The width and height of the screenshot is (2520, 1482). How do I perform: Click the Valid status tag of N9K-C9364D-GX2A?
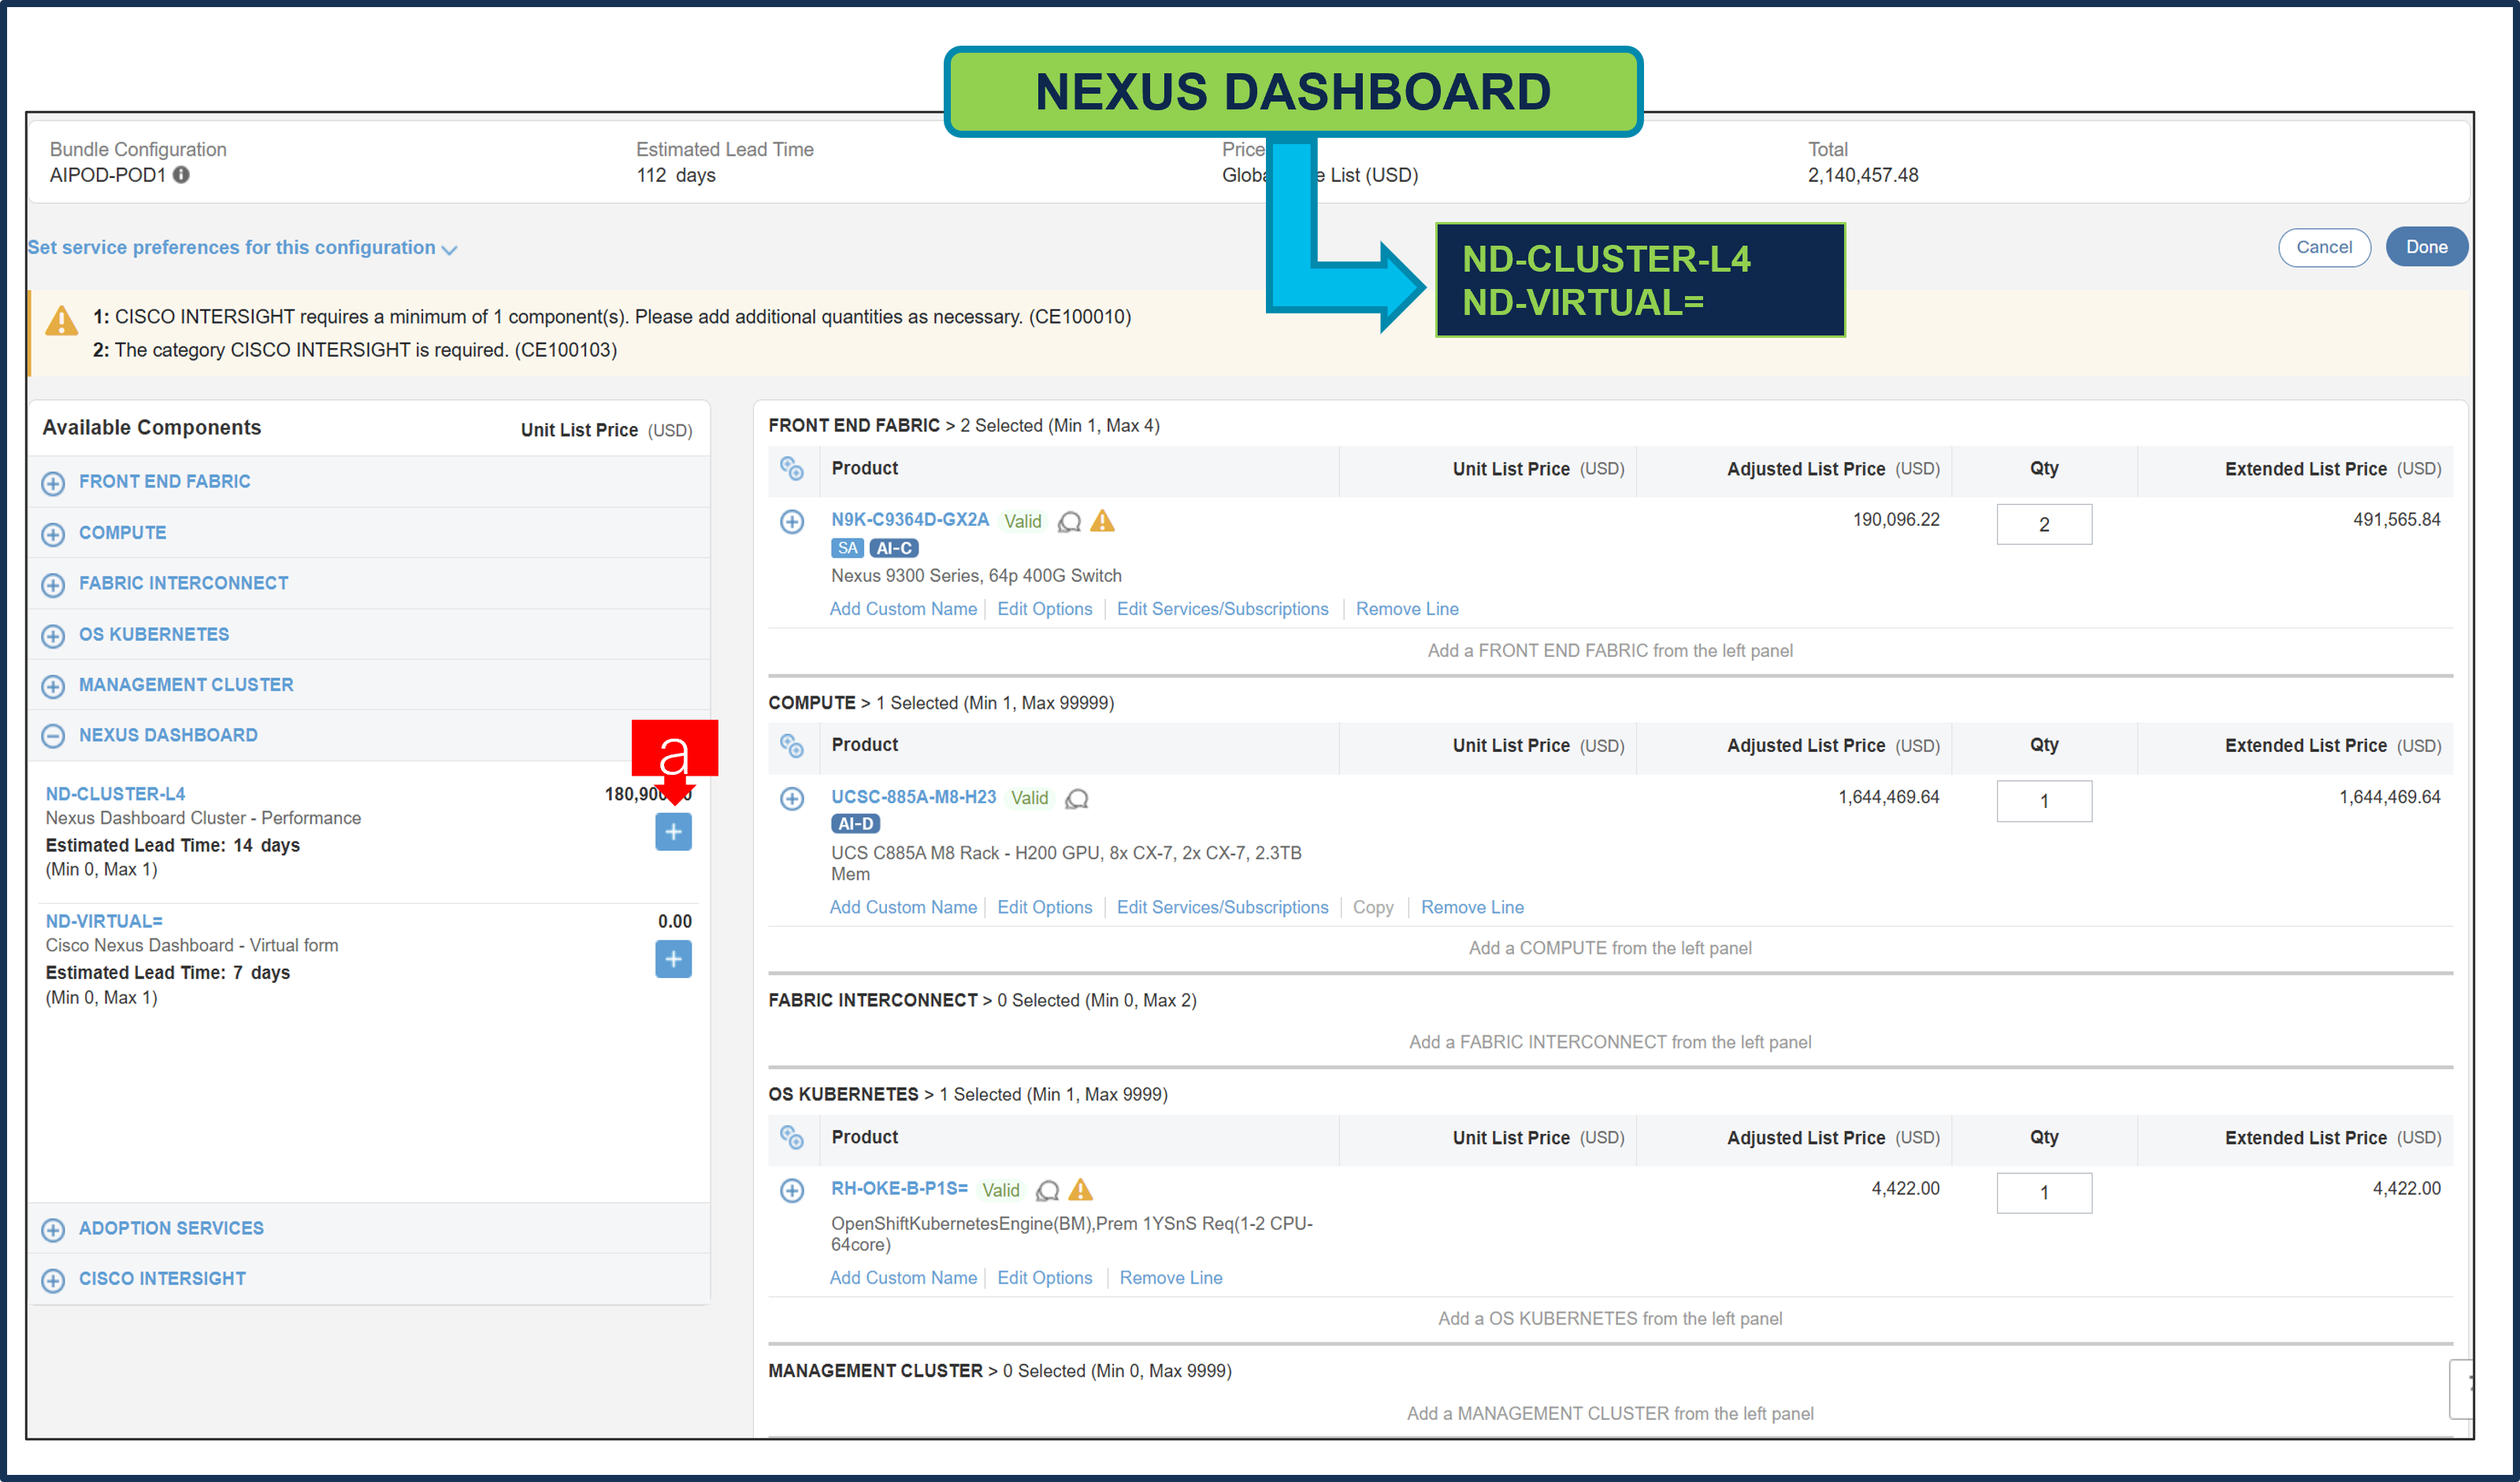point(1022,521)
